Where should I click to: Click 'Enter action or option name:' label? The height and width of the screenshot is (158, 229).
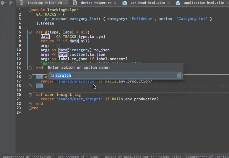click(79, 68)
